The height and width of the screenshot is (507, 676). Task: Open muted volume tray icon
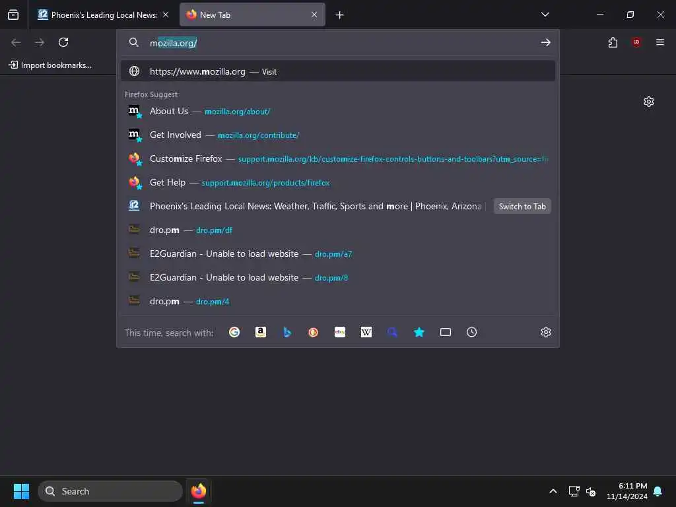pyautogui.click(x=591, y=491)
